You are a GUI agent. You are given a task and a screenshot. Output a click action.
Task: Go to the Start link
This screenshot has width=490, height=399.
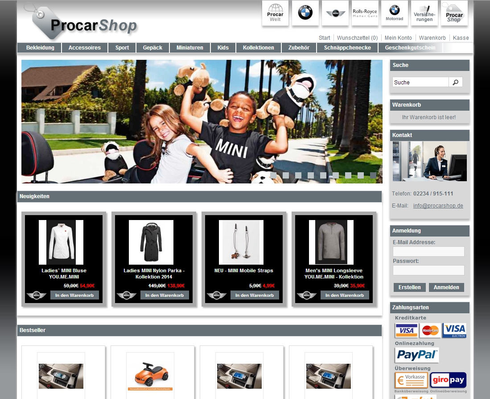tap(325, 38)
